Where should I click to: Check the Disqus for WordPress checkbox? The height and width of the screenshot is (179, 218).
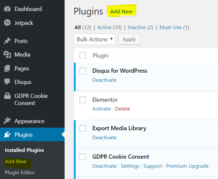coord(83,71)
